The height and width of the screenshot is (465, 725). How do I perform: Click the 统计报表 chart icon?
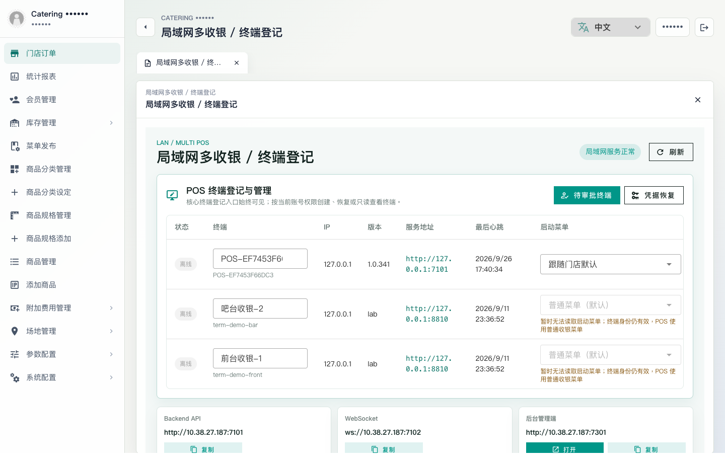coord(15,76)
